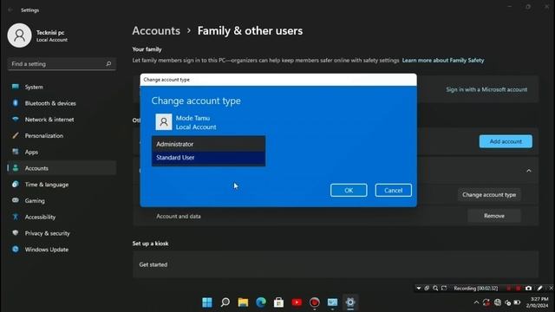Open Time & language settings

click(x=62, y=185)
